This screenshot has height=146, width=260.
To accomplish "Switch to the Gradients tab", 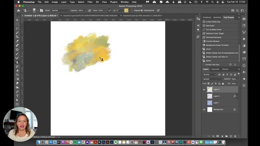I will (207, 17).
